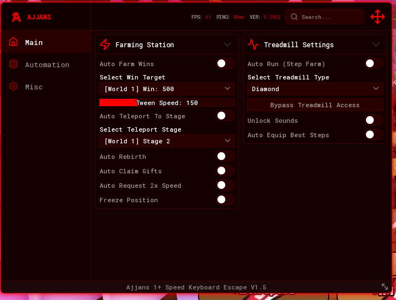Click the chip icon beside Automation
Screen dimensions: 396x300
tap(13, 64)
